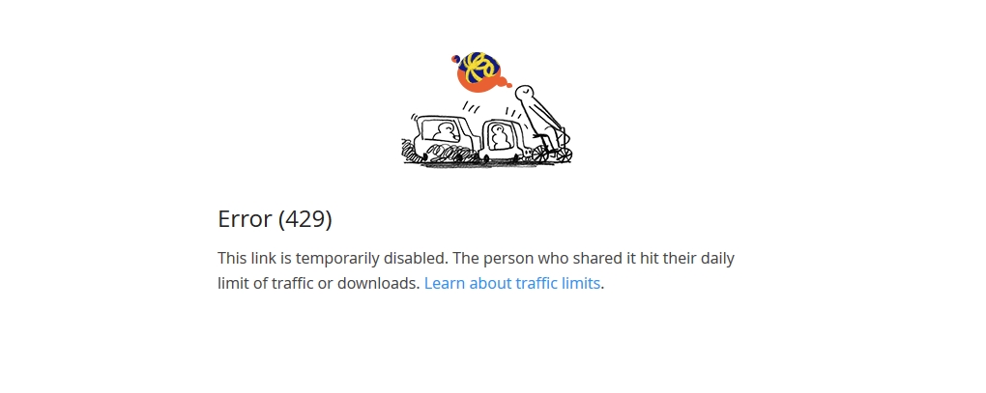Click the bicycle wheels in the illustration

pos(551,154)
